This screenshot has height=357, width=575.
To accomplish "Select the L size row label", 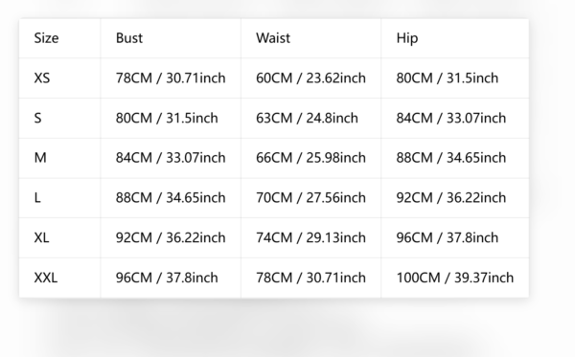I will [x=37, y=198].
